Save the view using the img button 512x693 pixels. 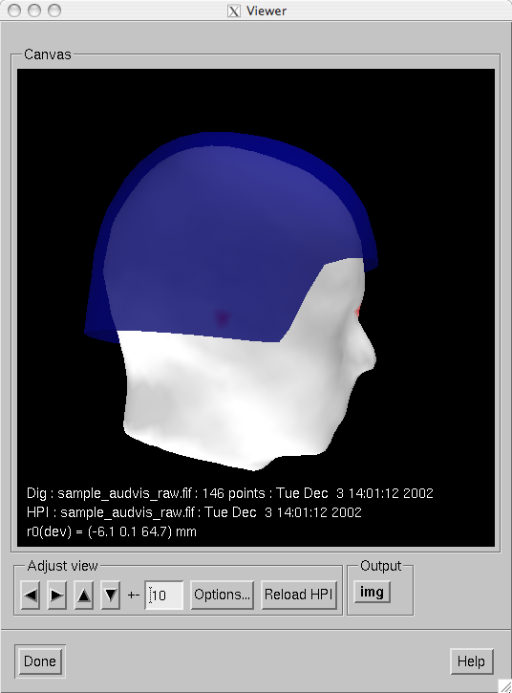[x=372, y=592]
